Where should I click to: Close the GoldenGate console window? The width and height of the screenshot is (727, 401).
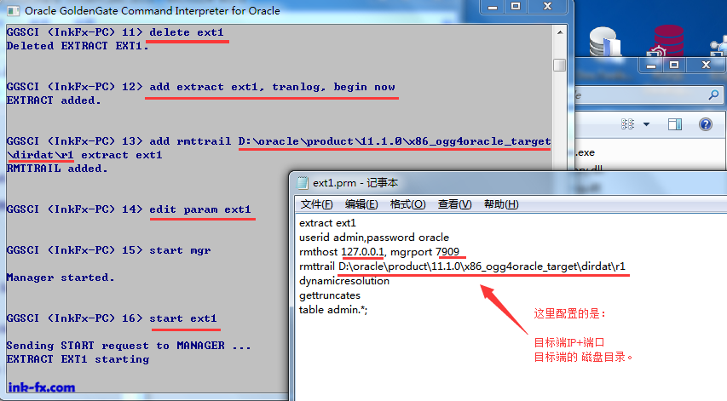[547, 7]
